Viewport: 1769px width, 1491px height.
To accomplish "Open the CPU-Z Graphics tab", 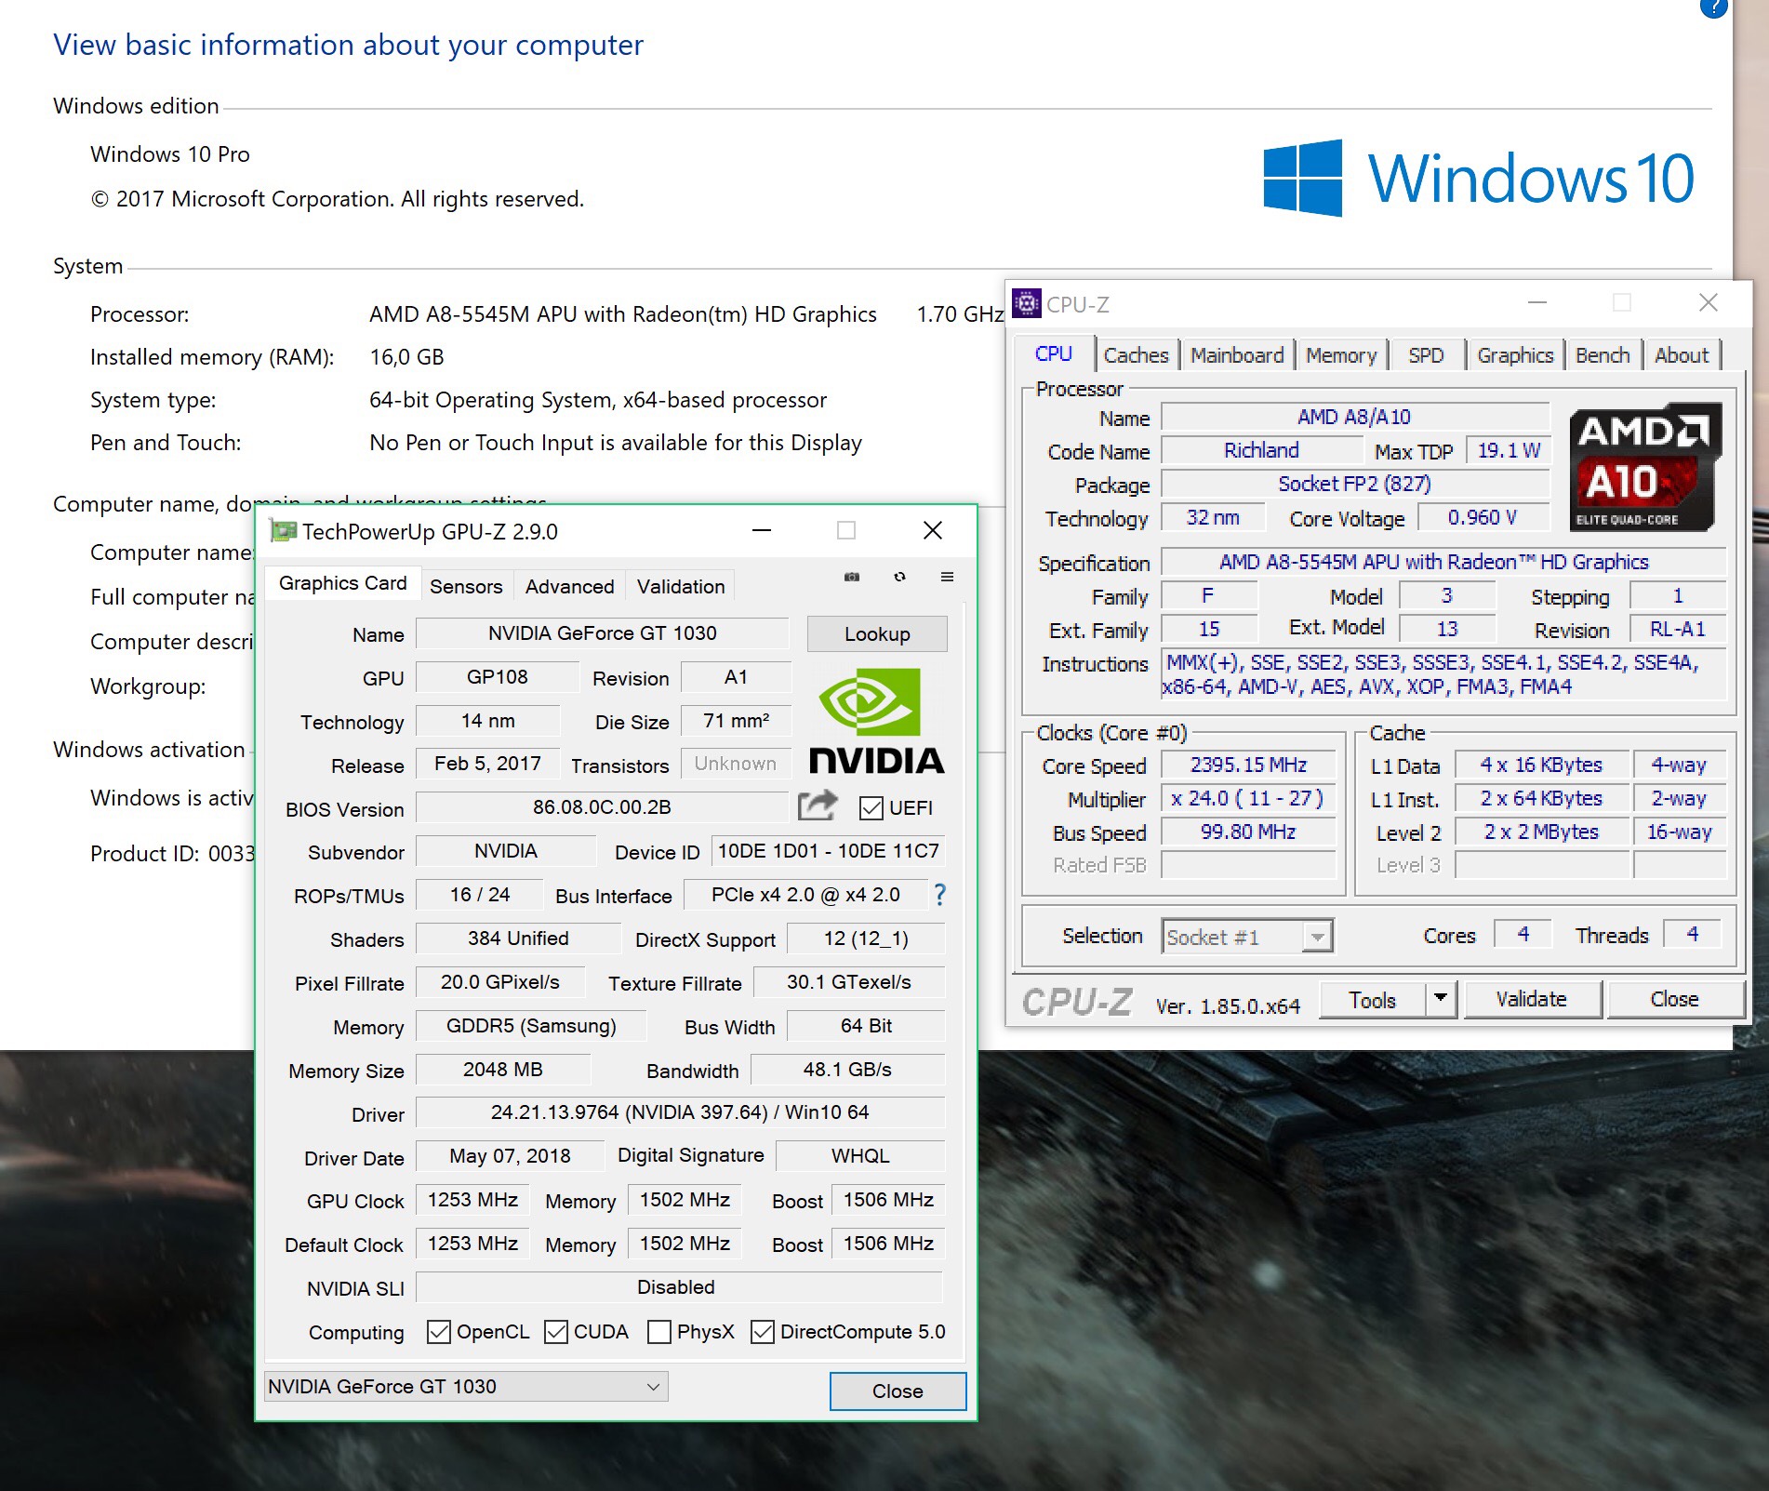I will [1515, 355].
